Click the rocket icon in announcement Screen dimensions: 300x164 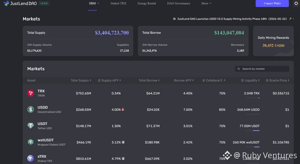[x=290, y=19]
